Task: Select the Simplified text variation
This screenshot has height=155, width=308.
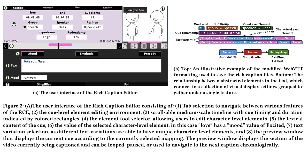Action: tap(44, 84)
